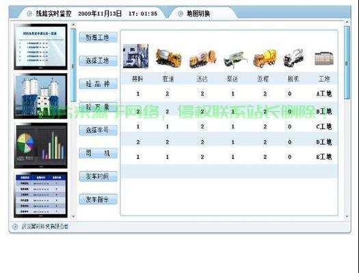Click thumbnail panel scroll up arrow
Viewport: 359px width, 273px height.
tap(73, 24)
